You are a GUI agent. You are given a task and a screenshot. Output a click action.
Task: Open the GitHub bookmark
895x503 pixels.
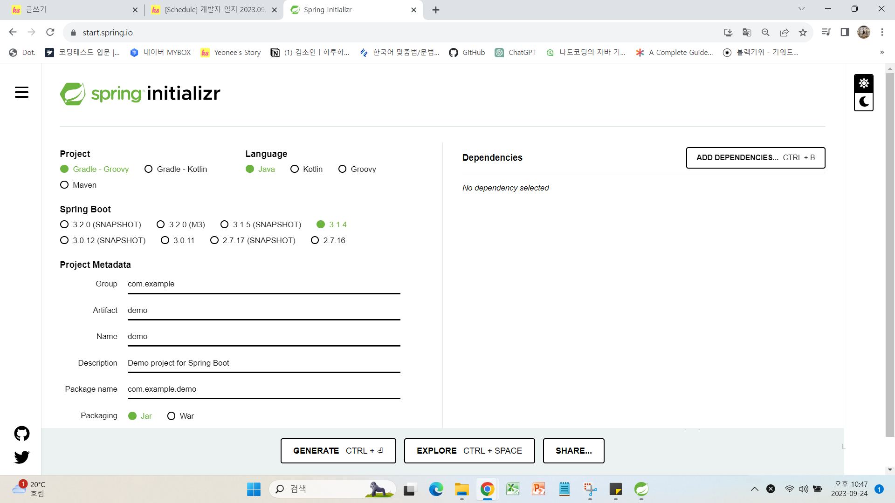tap(467, 53)
